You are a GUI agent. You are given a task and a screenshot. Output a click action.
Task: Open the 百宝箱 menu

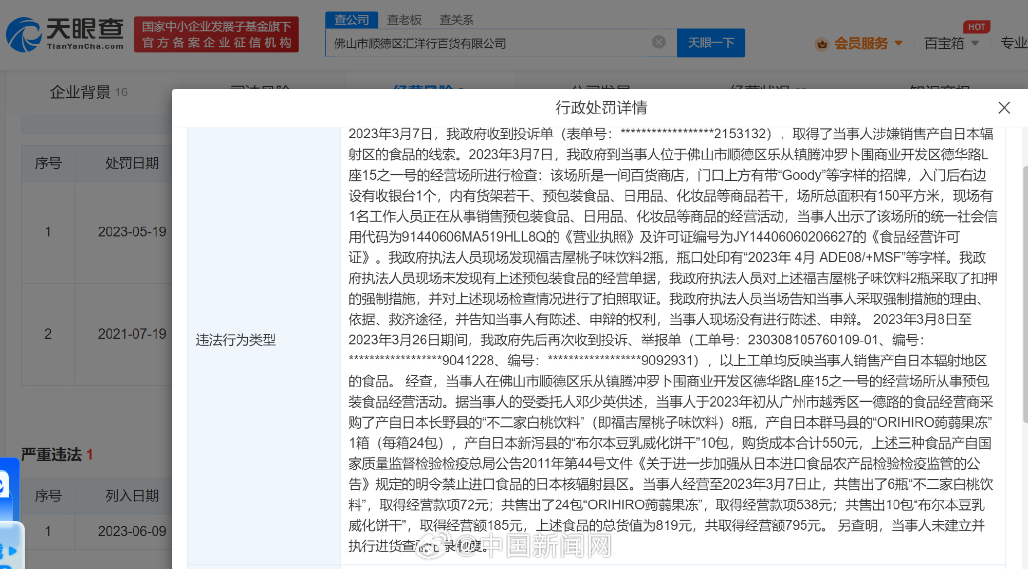tap(944, 44)
